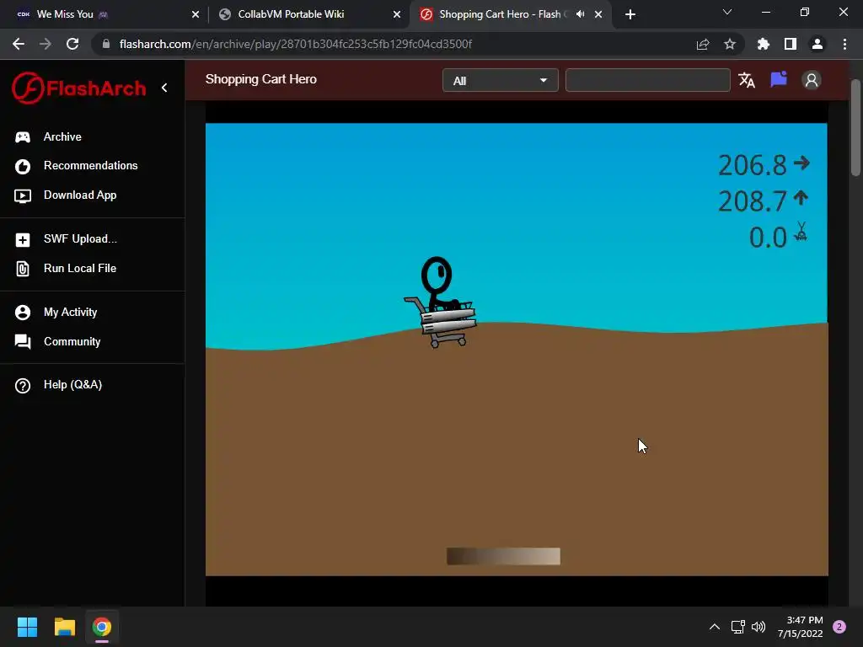
Task: Open Help (Q&A) link
Action: tap(72, 384)
